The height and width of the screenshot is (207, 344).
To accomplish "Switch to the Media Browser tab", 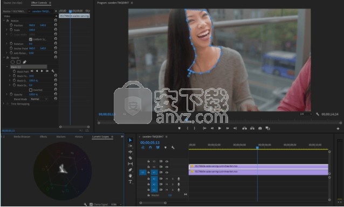I will click(22, 136).
